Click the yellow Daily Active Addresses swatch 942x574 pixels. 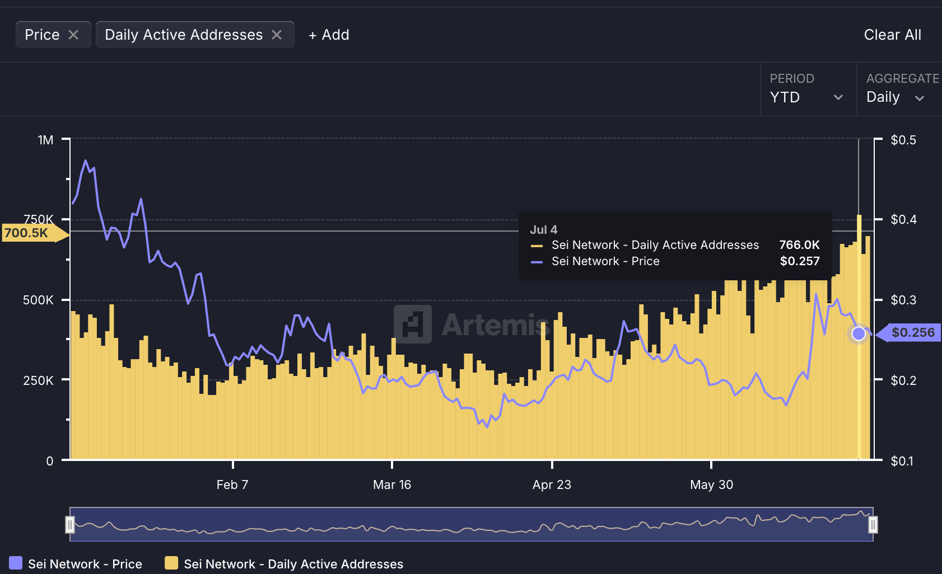[172, 563]
